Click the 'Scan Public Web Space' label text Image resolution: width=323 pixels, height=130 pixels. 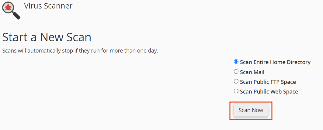pyautogui.click(x=269, y=92)
